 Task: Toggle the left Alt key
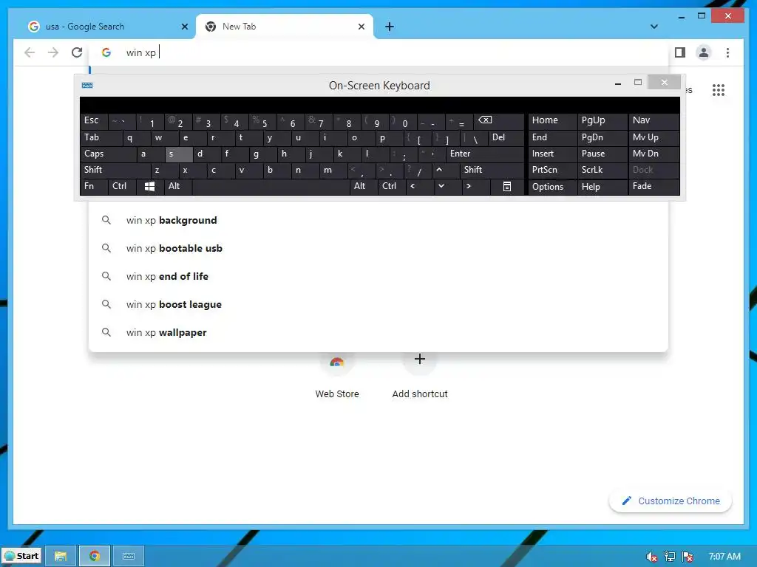click(177, 186)
